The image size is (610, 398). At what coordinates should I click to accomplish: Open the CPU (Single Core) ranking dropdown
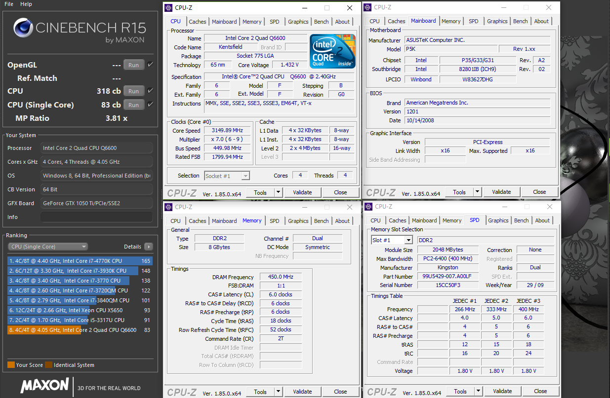(x=48, y=247)
